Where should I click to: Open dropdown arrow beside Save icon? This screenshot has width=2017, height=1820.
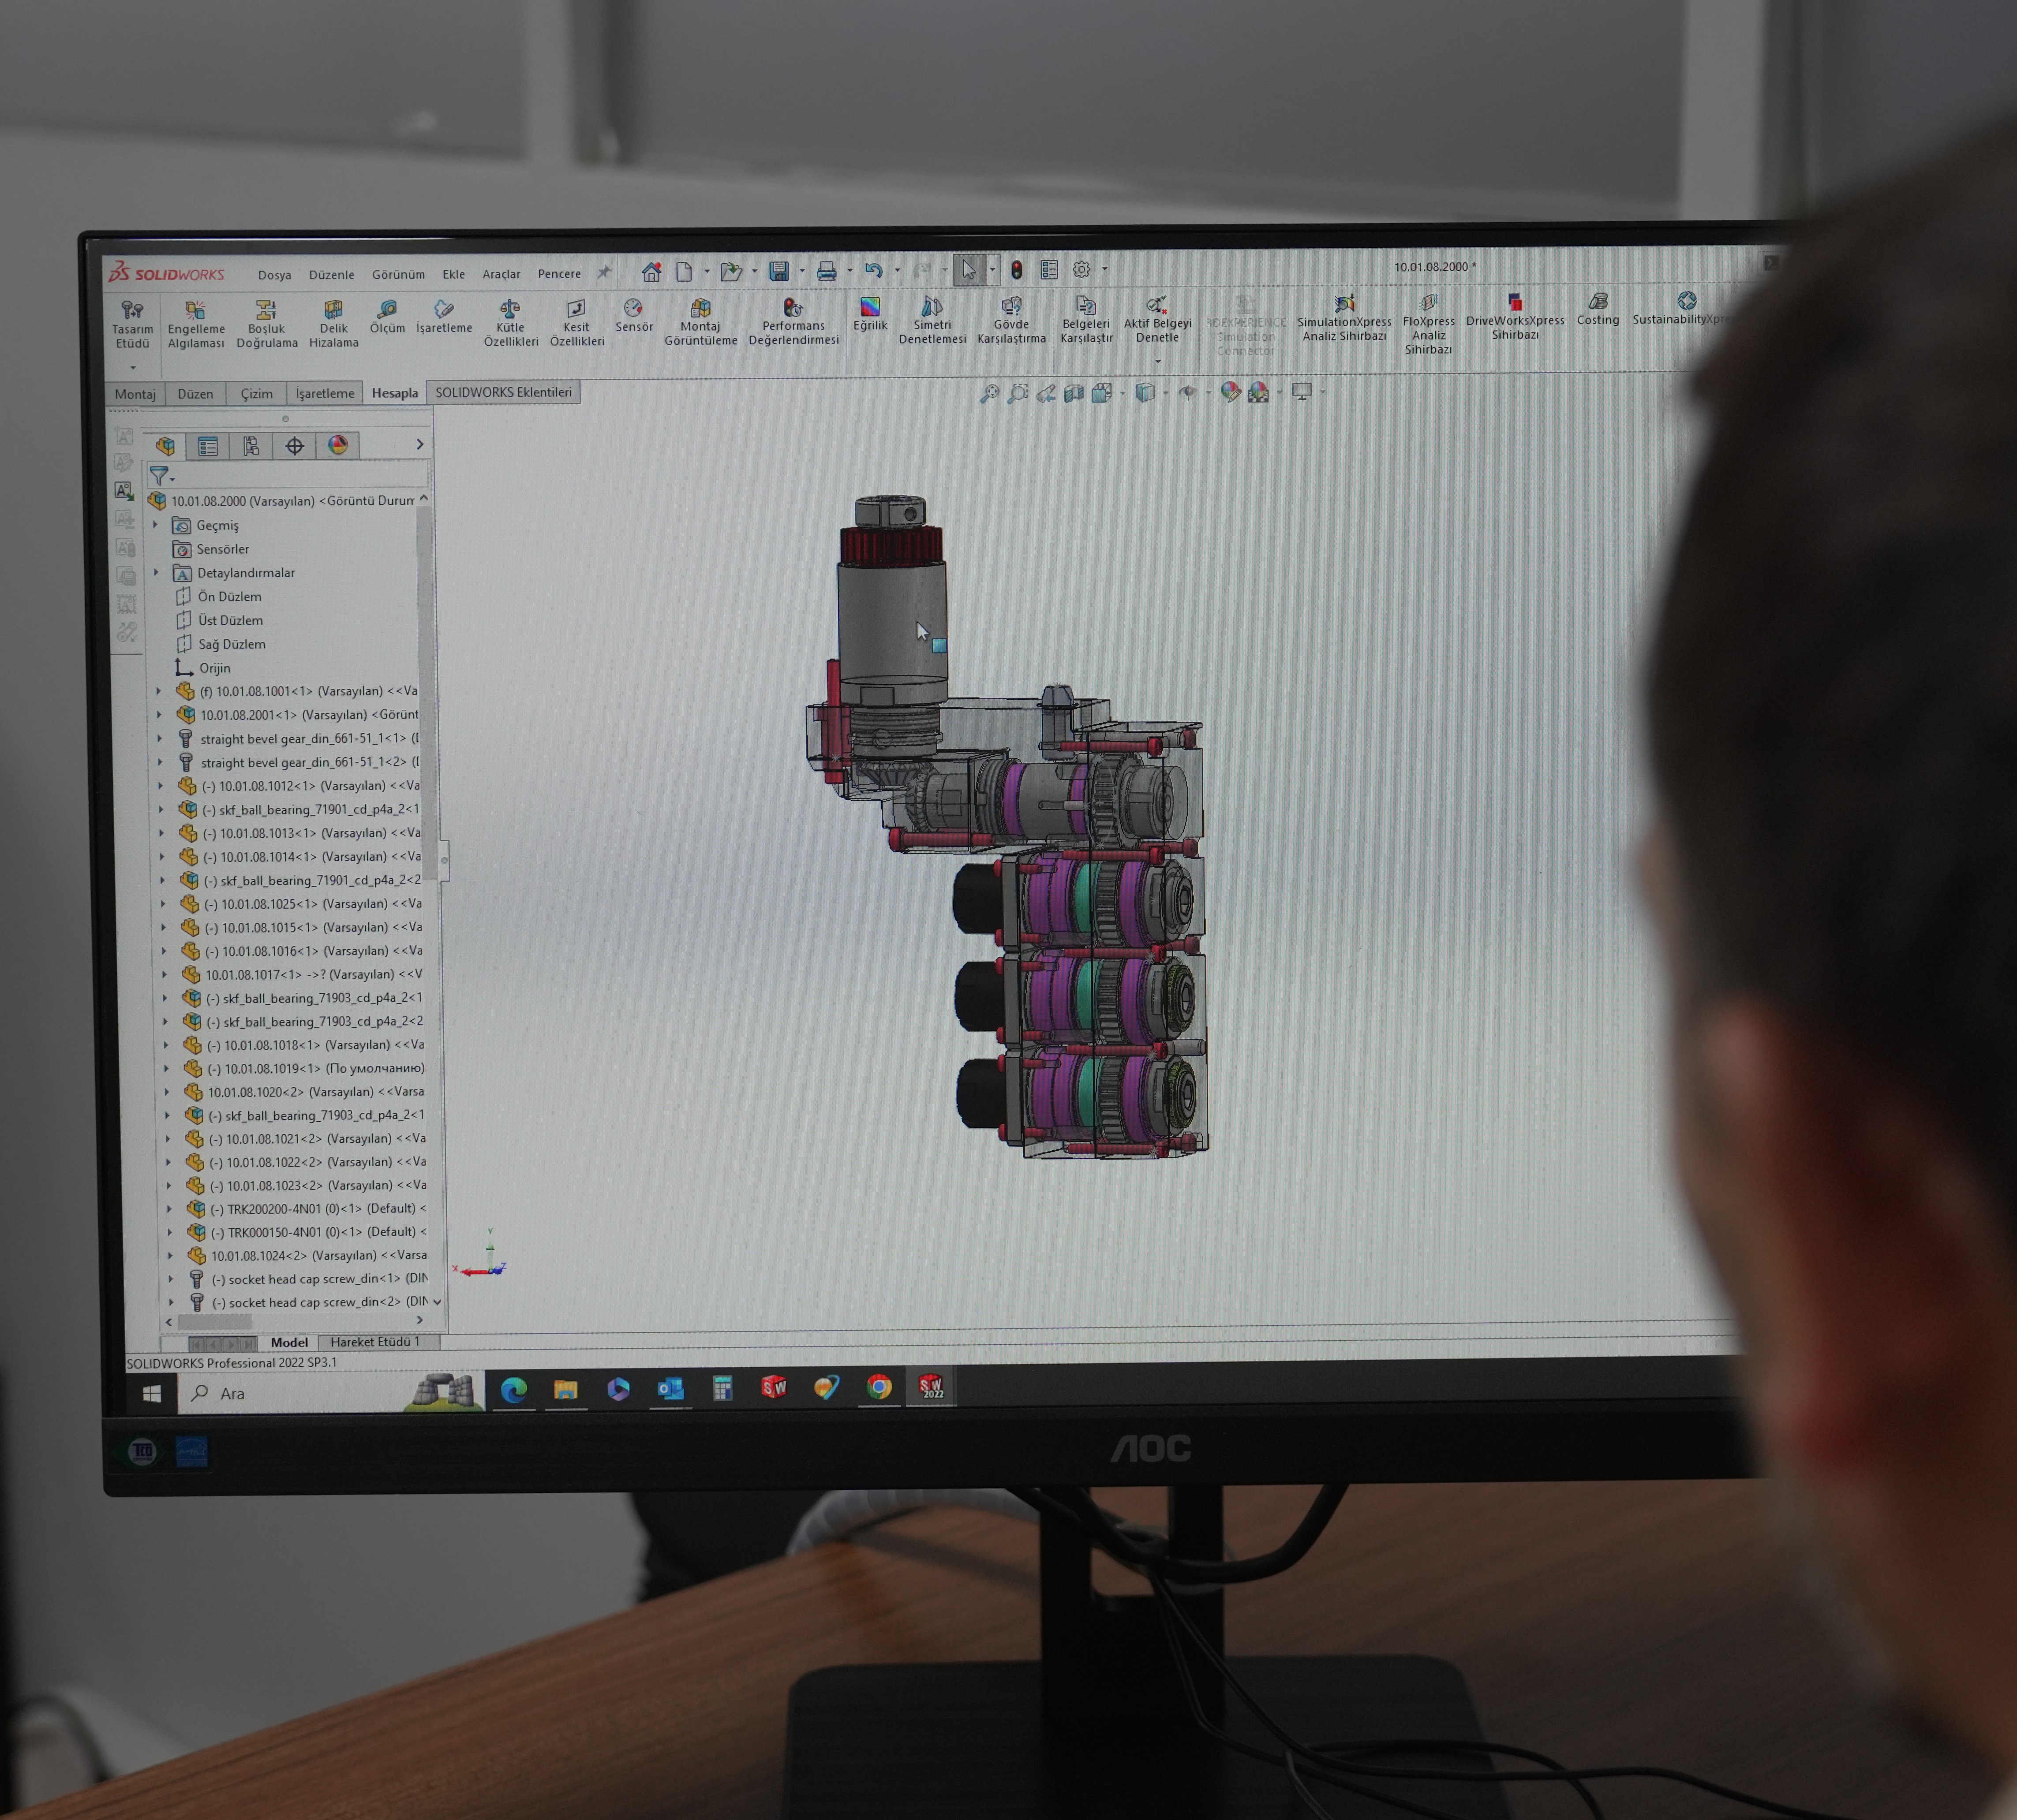click(801, 271)
